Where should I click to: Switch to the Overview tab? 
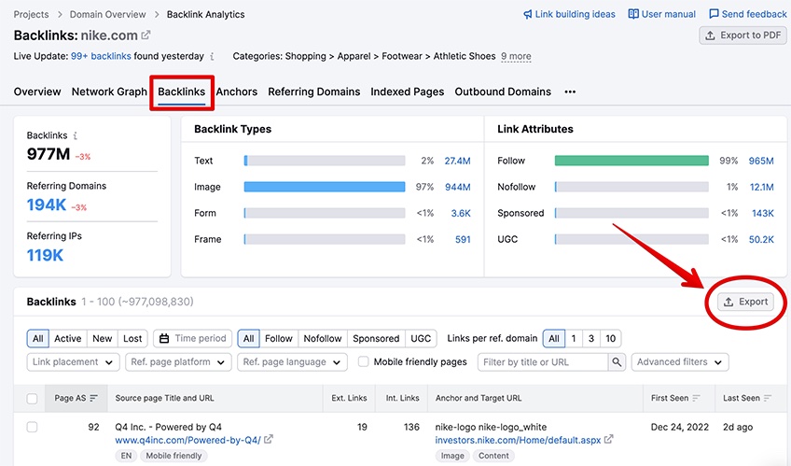point(37,92)
